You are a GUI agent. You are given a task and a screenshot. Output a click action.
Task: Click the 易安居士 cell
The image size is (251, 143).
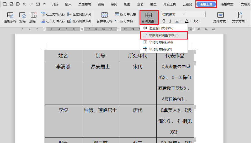coord(100,83)
